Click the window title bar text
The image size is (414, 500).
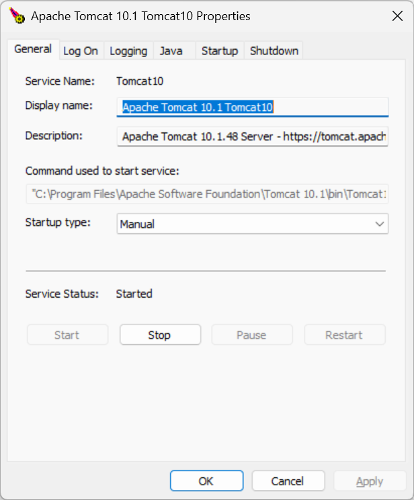pos(140,16)
